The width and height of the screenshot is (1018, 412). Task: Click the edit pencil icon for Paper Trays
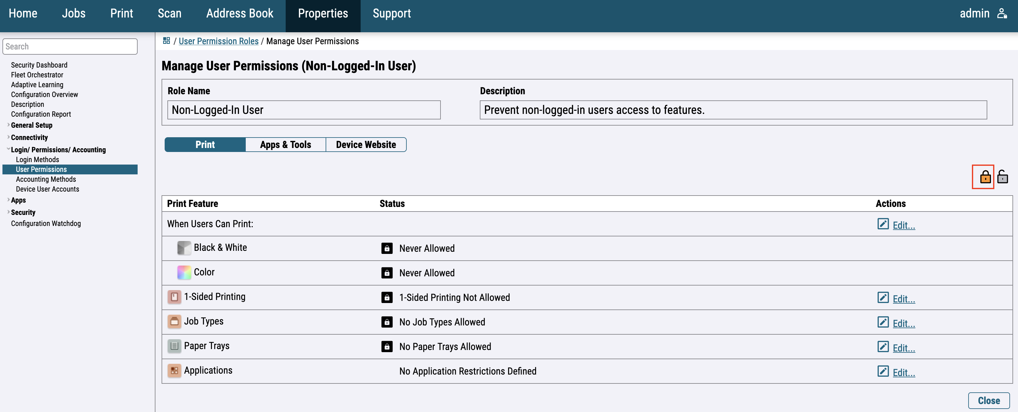point(883,346)
